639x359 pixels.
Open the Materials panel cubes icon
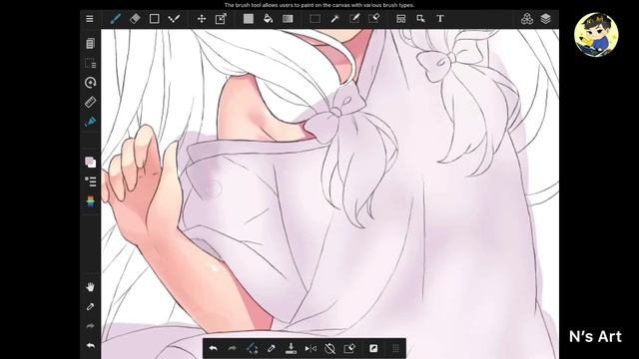click(526, 19)
